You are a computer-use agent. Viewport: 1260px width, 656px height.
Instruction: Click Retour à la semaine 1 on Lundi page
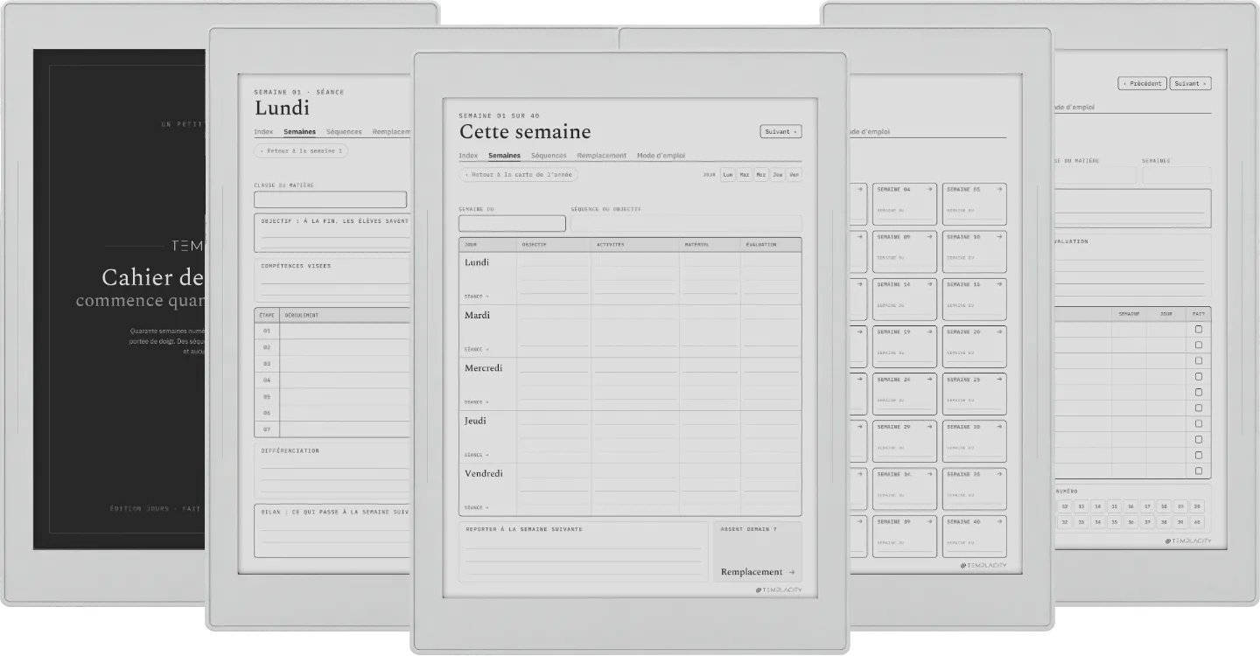click(x=301, y=150)
